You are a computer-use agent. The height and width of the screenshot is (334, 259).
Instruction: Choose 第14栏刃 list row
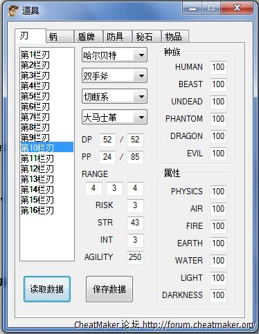[47, 189]
